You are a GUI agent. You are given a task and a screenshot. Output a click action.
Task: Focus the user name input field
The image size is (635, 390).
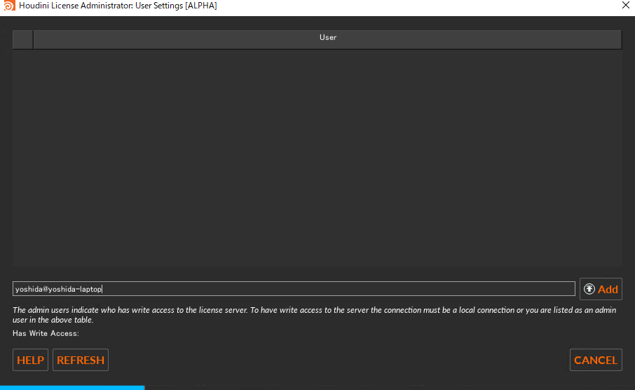(294, 289)
